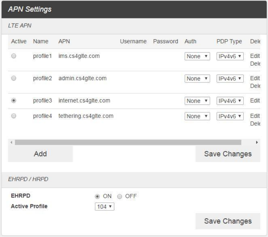Open Auth dropdown for profile4

(197, 116)
